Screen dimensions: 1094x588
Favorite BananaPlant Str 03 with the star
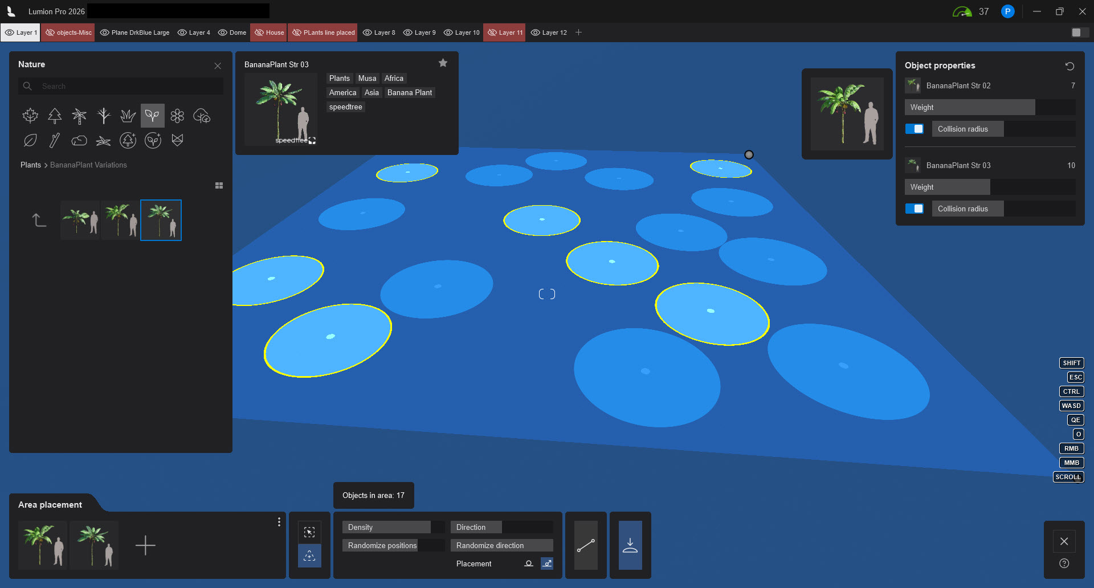pos(443,63)
